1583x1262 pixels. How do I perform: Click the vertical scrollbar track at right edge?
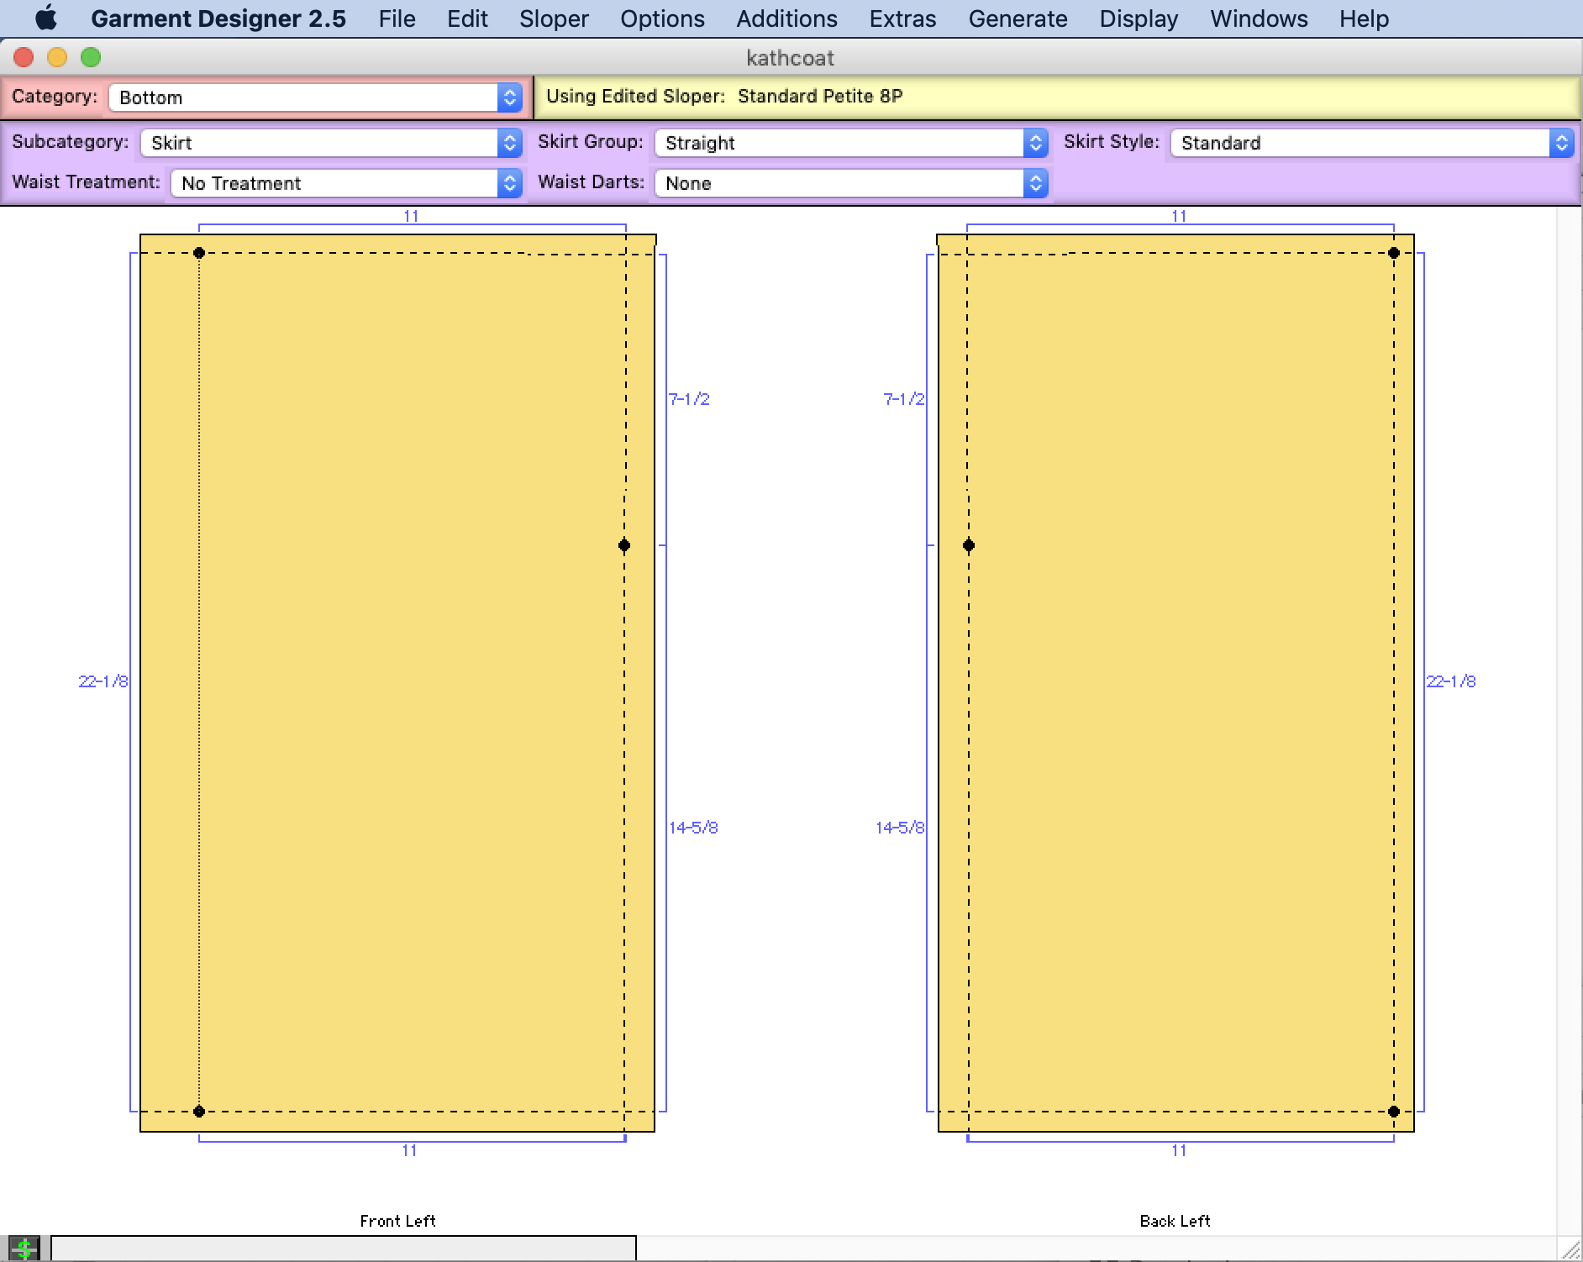(x=1570, y=721)
